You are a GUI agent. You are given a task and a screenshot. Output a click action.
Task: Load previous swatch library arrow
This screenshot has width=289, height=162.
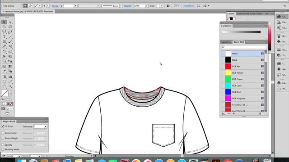(229, 114)
